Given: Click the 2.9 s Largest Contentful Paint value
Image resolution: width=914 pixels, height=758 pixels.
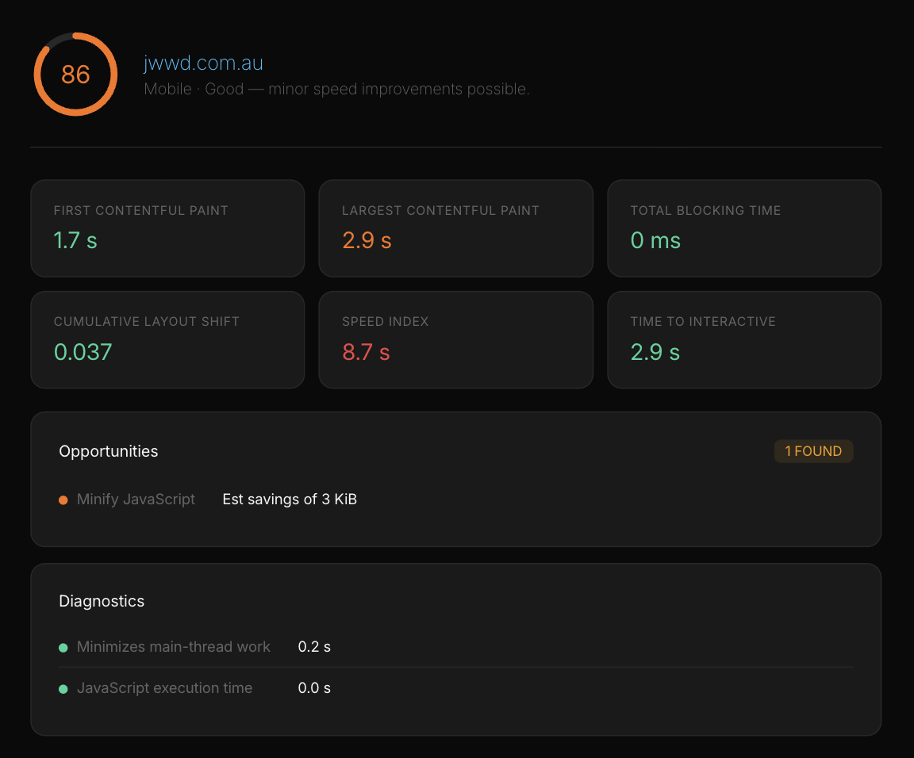Looking at the screenshot, I should pos(367,240).
